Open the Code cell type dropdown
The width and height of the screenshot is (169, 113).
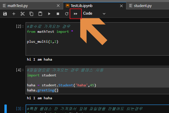click(x=94, y=13)
